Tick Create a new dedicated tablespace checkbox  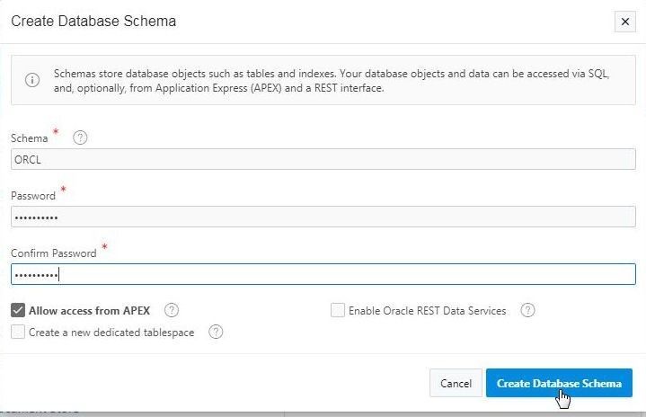[x=18, y=332]
